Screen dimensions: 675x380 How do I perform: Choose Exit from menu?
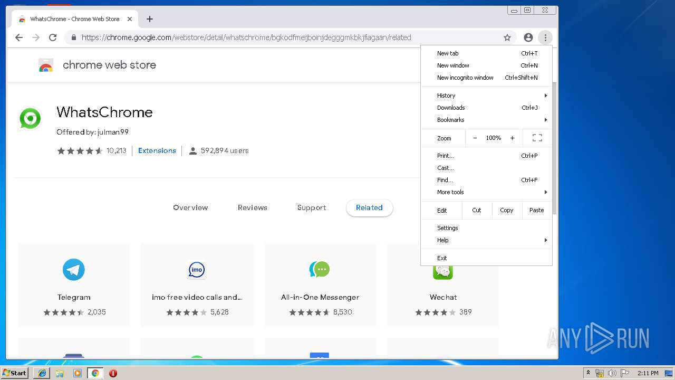(x=486, y=258)
